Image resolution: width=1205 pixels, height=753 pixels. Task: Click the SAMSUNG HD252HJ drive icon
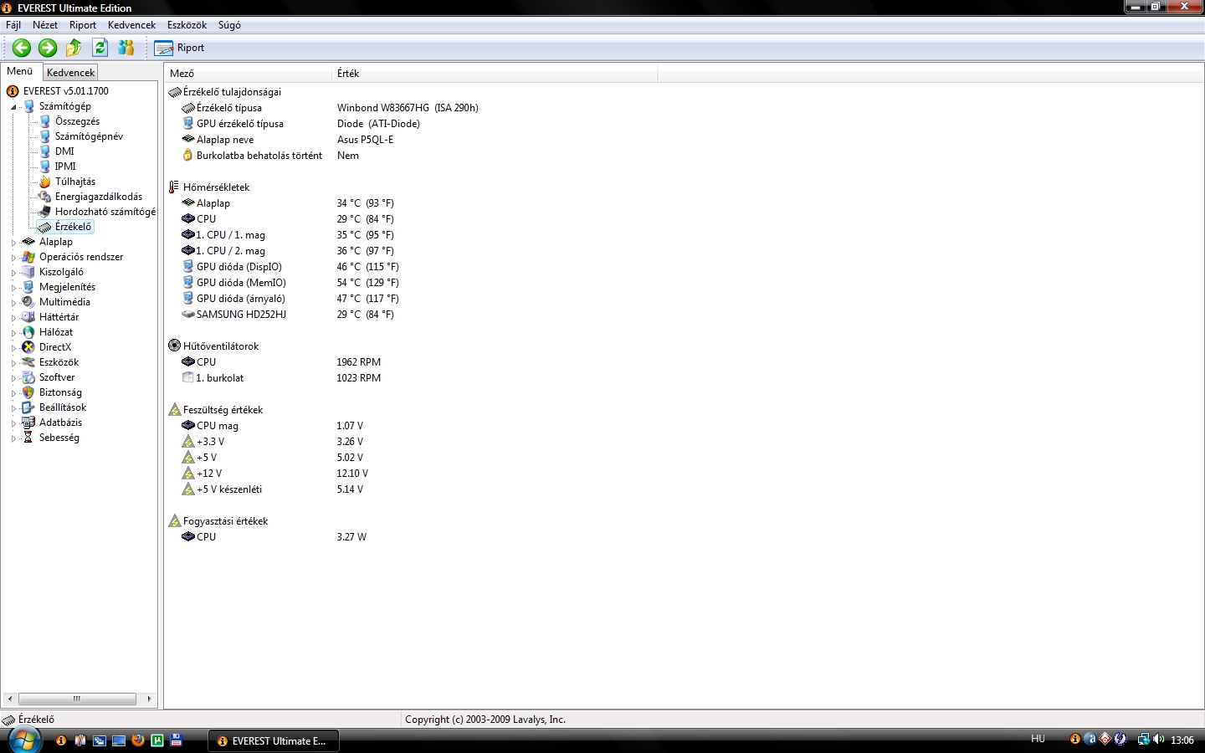(x=188, y=315)
